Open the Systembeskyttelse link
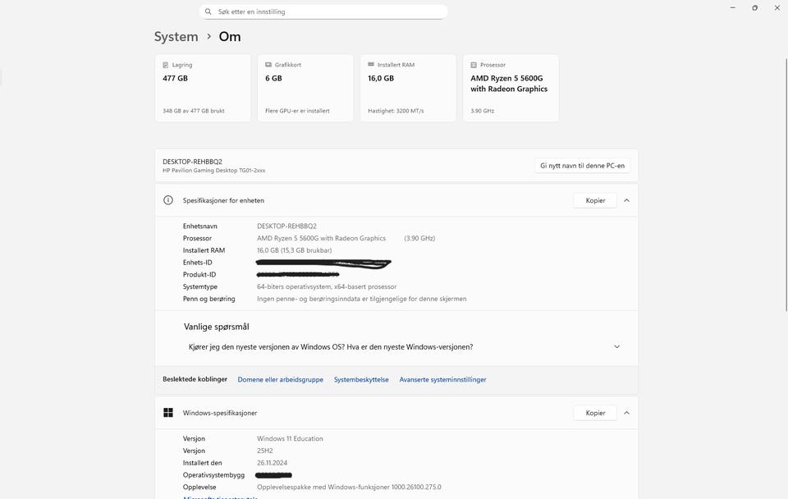This screenshot has width=788, height=499. [361, 380]
